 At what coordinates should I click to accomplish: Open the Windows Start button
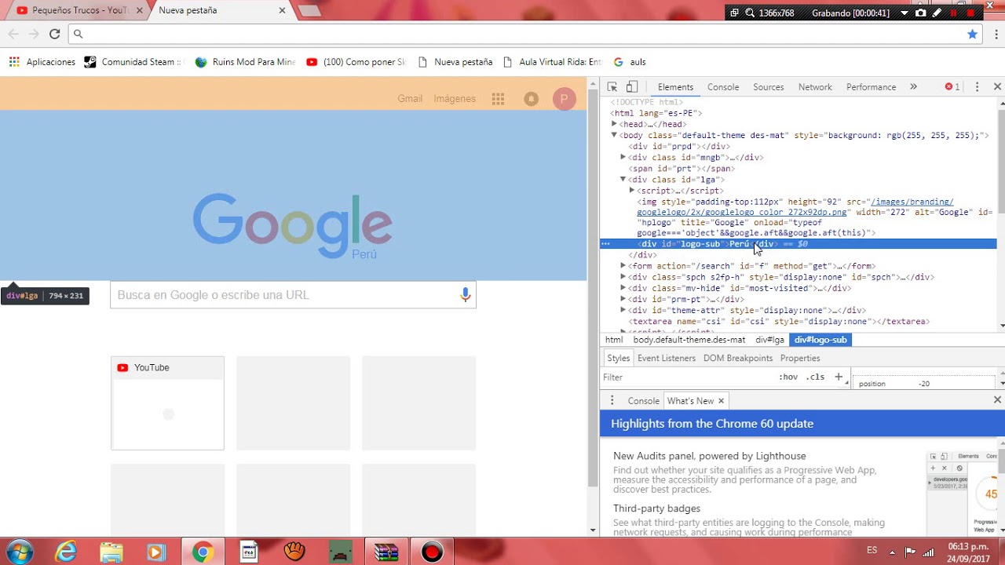pyautogui.click(x=20, y=552)
